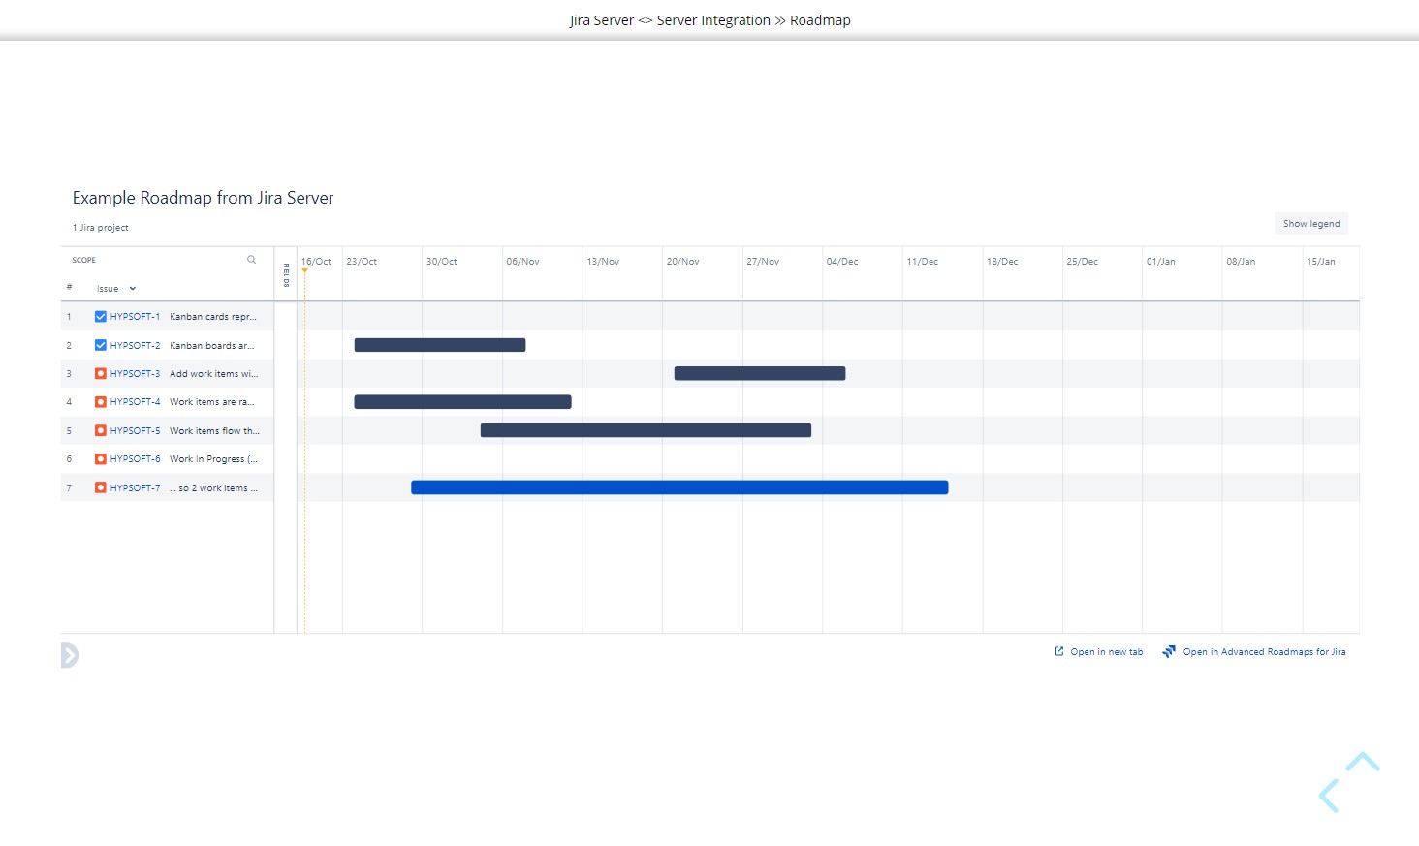Screen dimensions: 1419x846
Task: Toggle the checkmark icon on HYPSOFT-2
Action: (x=100, y=345)
